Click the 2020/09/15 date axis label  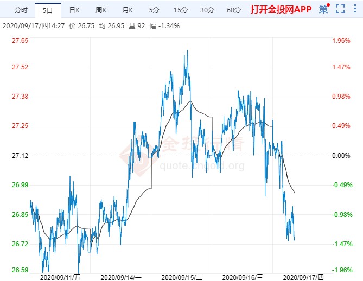pyautogui.click(x=182, y=277)
